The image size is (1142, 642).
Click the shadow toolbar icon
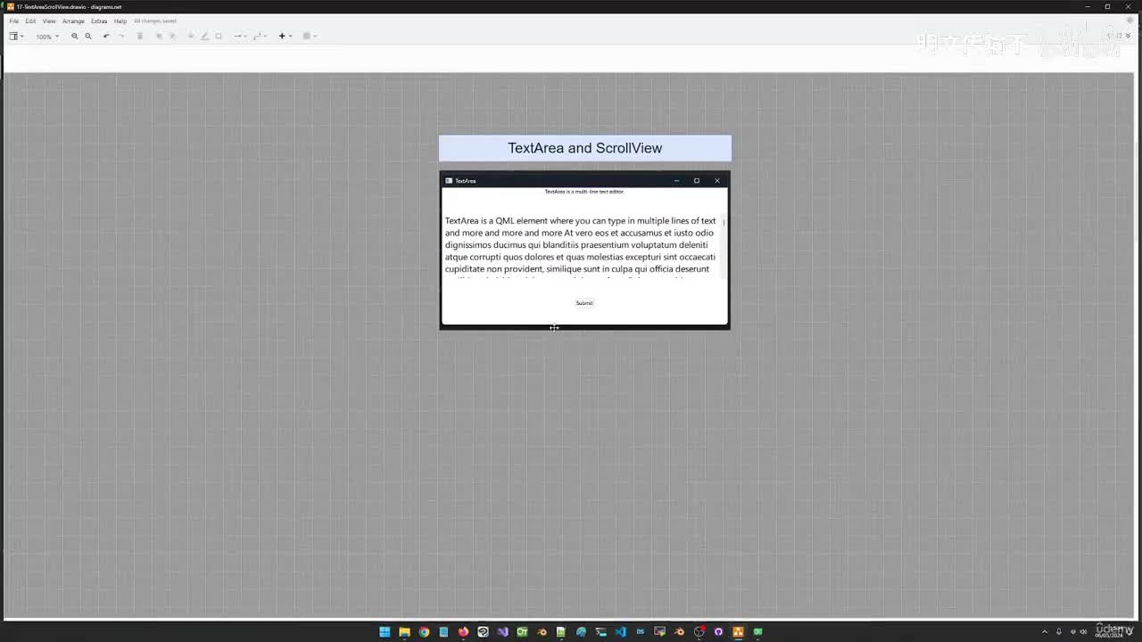[x=219, y=37]
